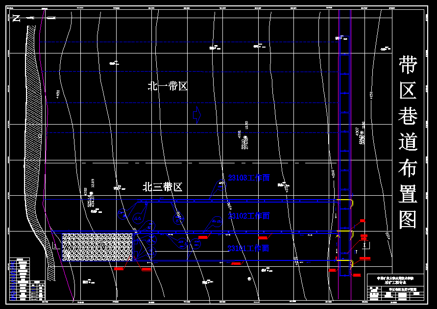Click the 北三带区 zone label
Screen dimensions: 437x309
pos(163,187)
